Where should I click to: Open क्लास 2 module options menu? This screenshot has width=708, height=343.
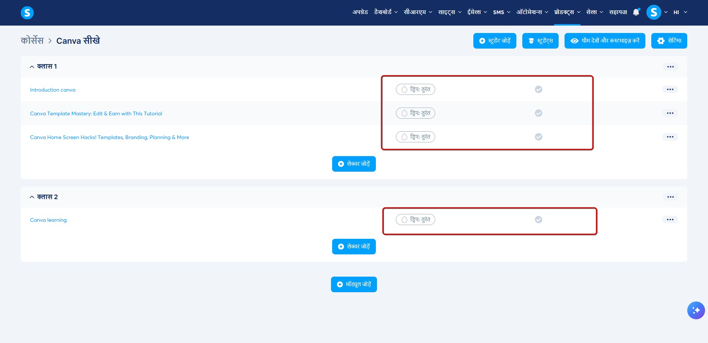click(670, 197)
